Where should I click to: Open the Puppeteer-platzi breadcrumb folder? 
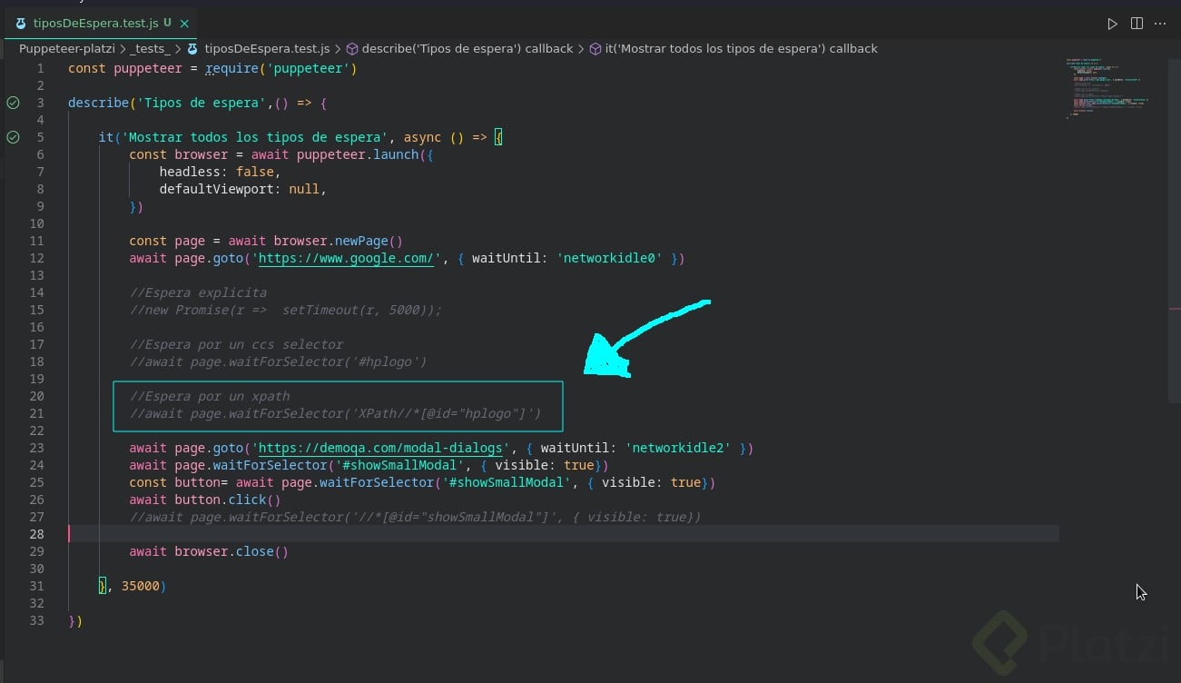point(66,49)
